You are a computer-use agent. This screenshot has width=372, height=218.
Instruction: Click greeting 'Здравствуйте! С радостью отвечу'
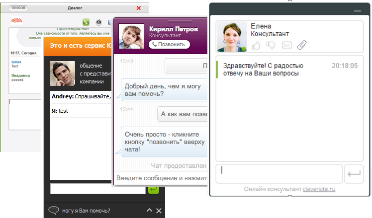[263, 70]
